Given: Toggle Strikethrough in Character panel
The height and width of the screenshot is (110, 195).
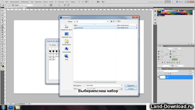Looking at the screenshot, I should tap(179, 62).
